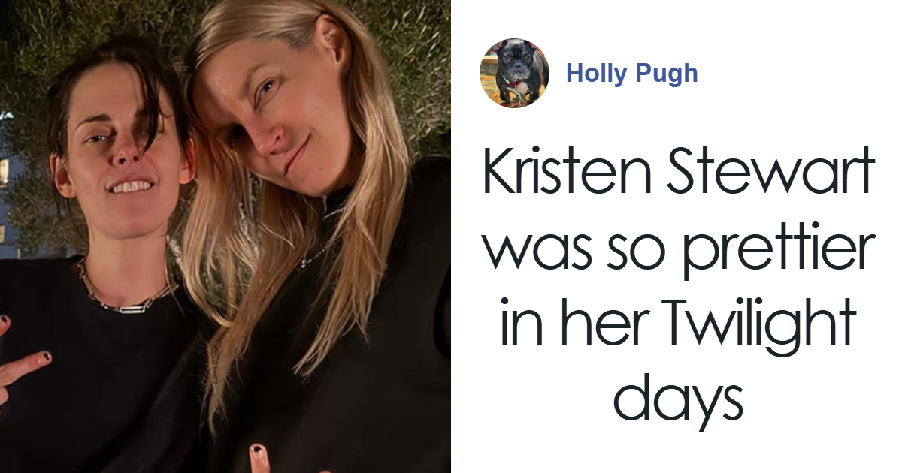Click the silver chain necklace in photo
Viewport: 902px width, 473px height.
[x=126, y=295]
